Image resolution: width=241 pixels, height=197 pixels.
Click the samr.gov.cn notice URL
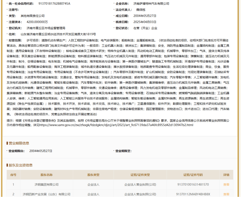click(x=116, y=125)
